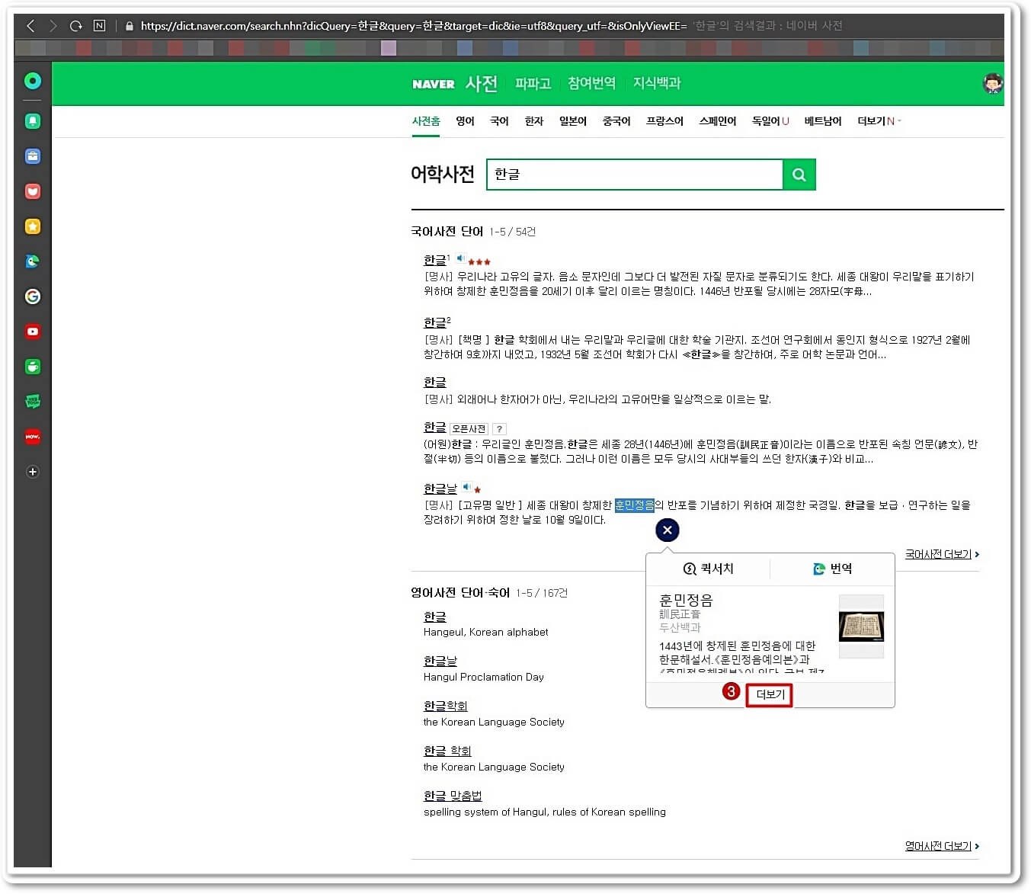Open the red Pocket sidebar icon
The image size is (1031, 894).
(33, 191)
